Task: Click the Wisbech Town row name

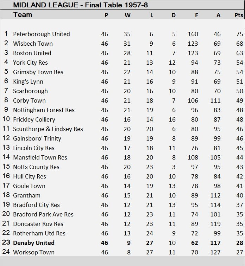Action: [33, 44]
